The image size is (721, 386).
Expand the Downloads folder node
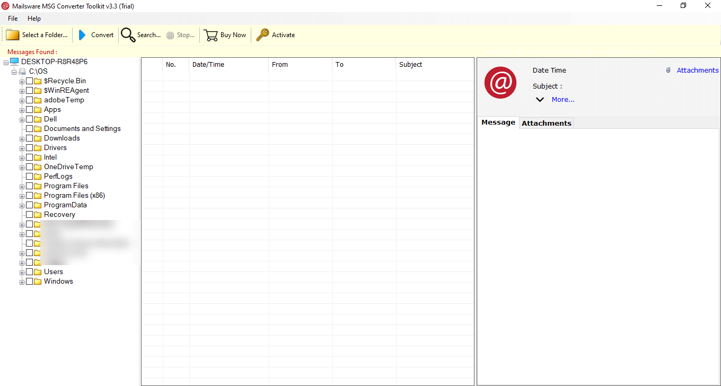pos(22,139)
